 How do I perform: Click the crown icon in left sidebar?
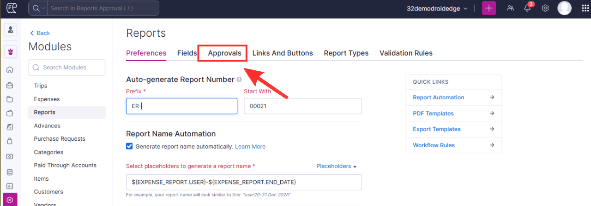[x=10, y=51]
